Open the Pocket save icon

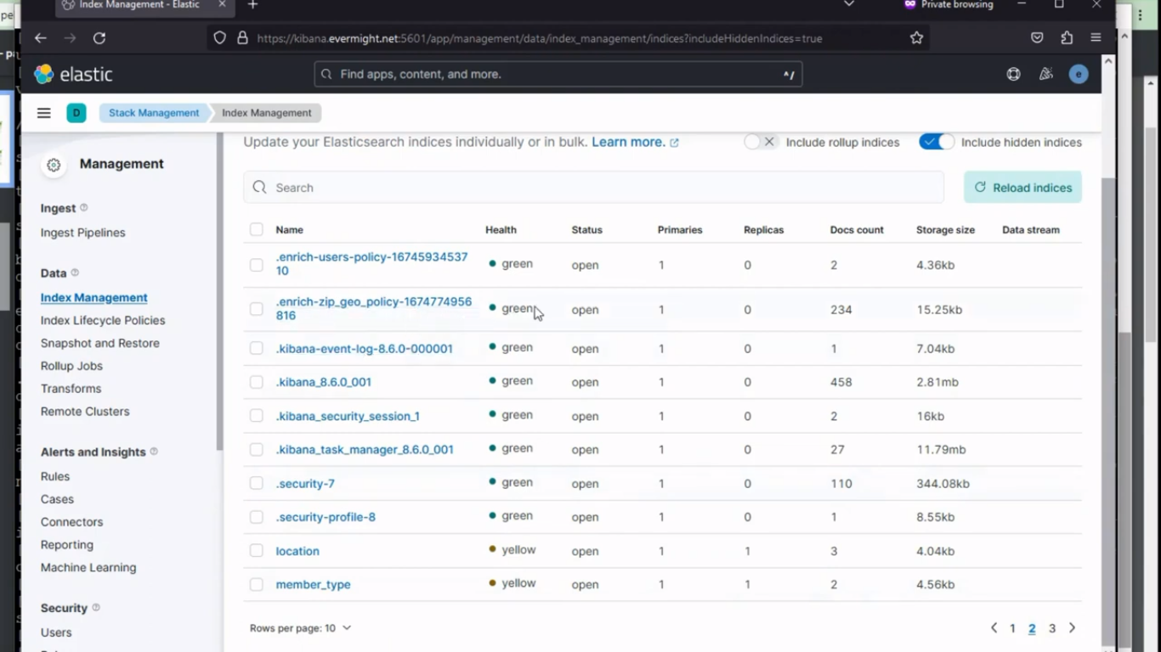coord(1037,38)
